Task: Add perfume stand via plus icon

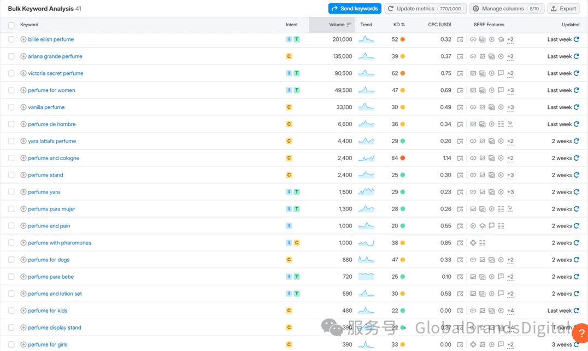Action: (23, 175)
